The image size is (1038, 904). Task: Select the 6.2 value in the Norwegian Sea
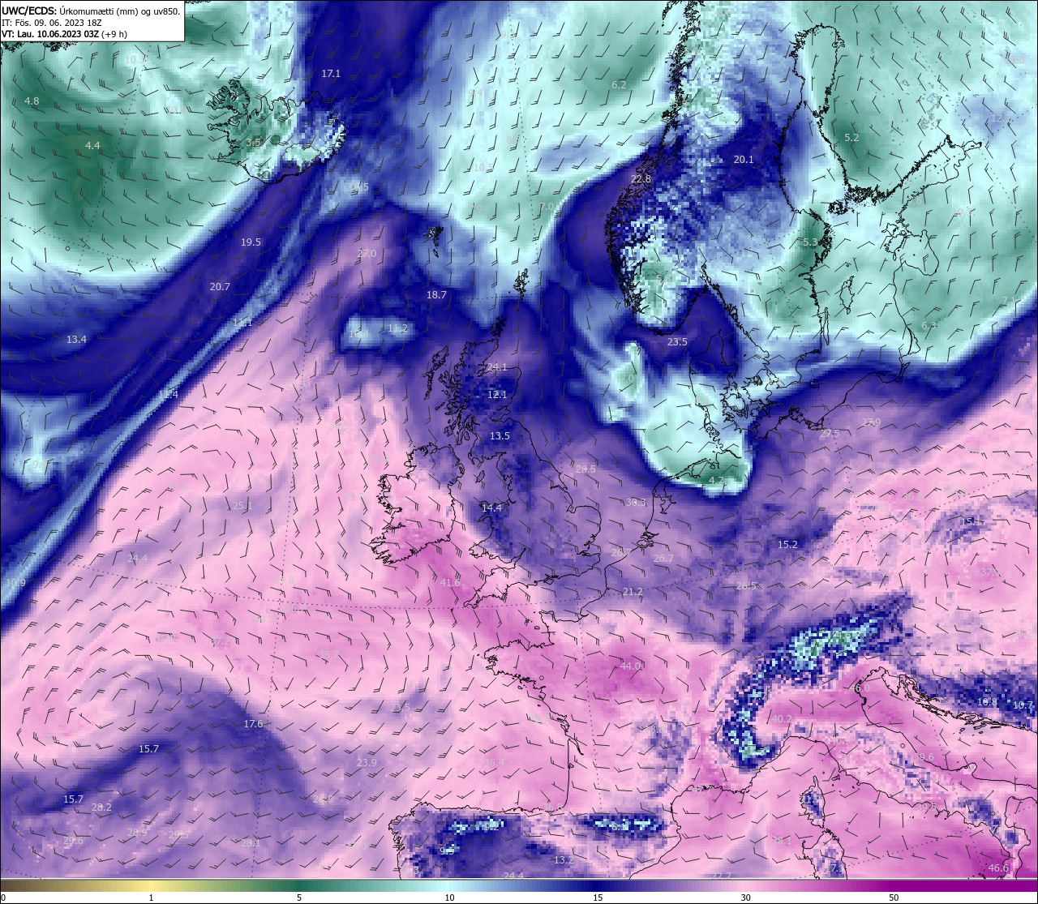[619, 84]
